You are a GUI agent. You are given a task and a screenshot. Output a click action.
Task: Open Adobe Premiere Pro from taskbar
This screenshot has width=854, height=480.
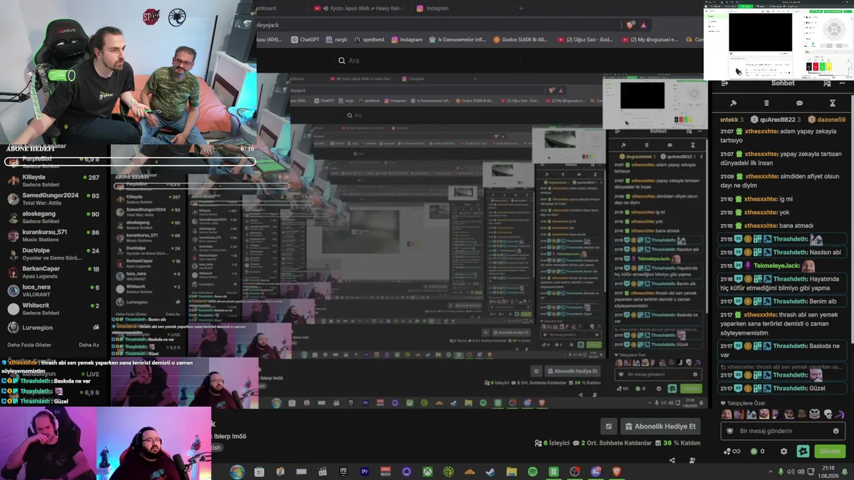(x=365, y=472)
